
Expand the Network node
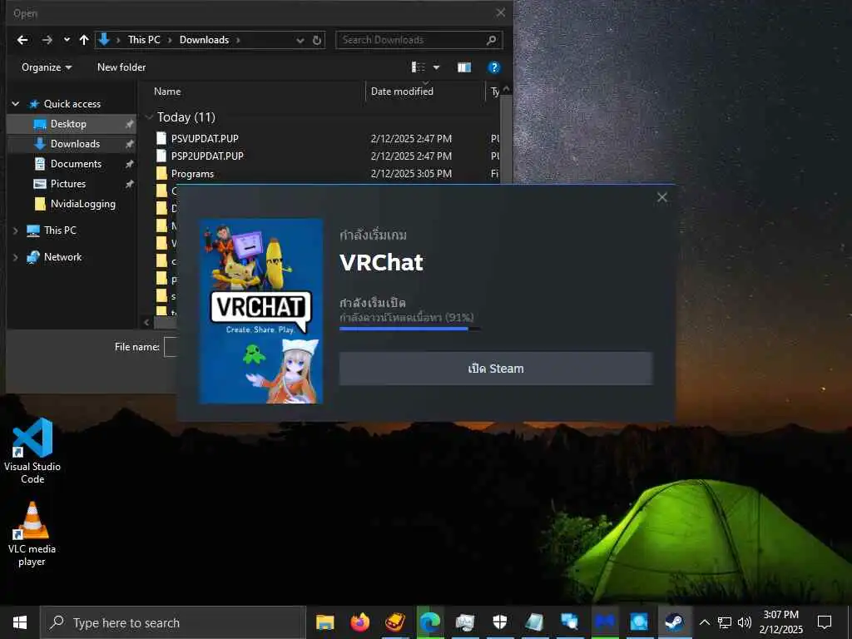click(x=15, y=257)
